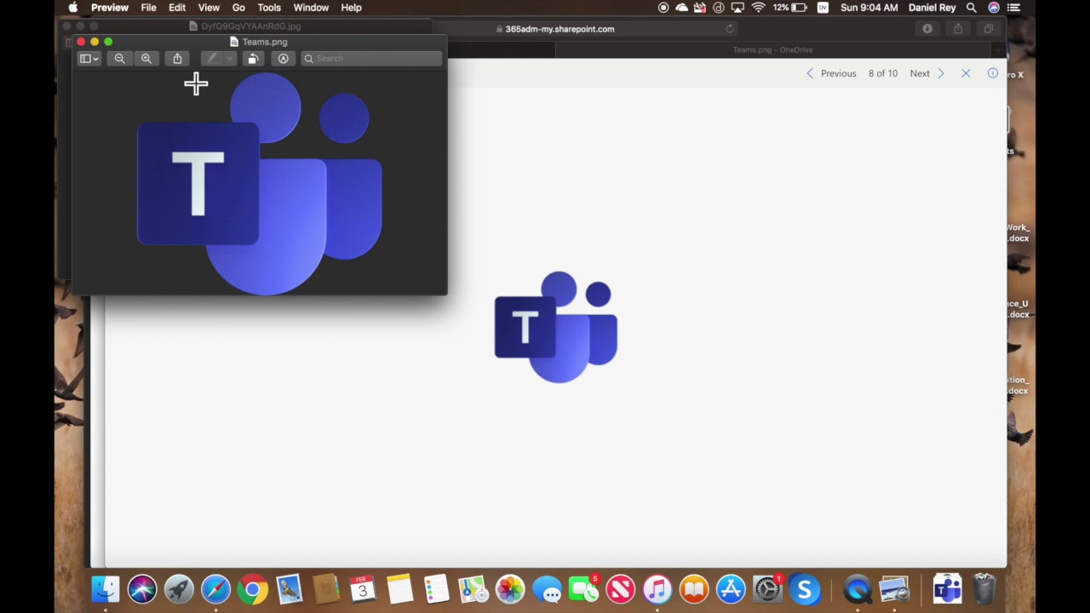Open Maps from the Dock
The width and height of the screenshot is (1090, 613).
point(473,588)
